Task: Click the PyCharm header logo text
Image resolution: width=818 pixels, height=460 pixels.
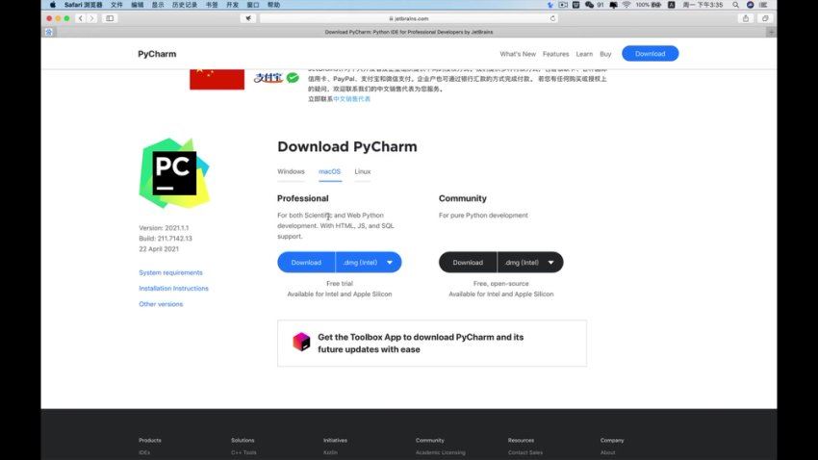Action: pos(157,54)
